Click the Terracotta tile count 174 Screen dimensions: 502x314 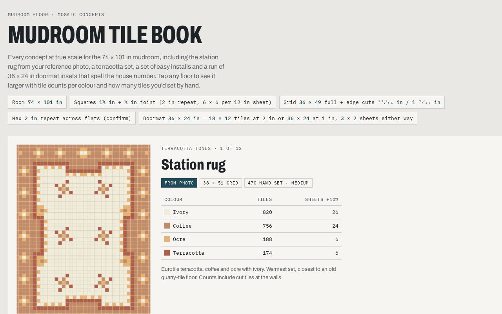[267, 253]
